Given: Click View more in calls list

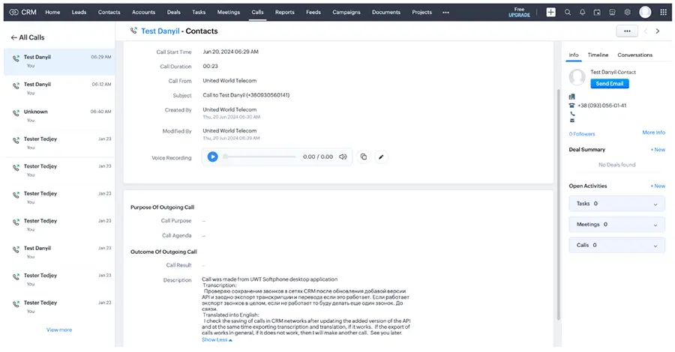Looking at the screenshot, I should pos(59,330).
